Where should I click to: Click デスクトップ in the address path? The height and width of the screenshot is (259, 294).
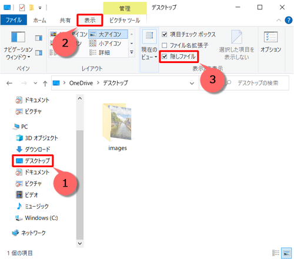coord(115,83)
